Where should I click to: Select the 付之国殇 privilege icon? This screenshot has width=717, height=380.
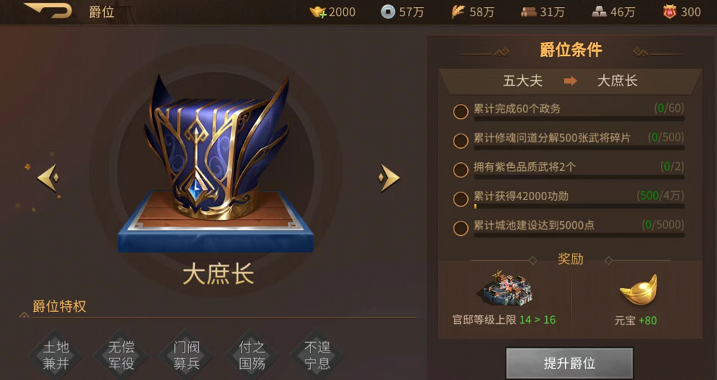[x=252, y=355]
